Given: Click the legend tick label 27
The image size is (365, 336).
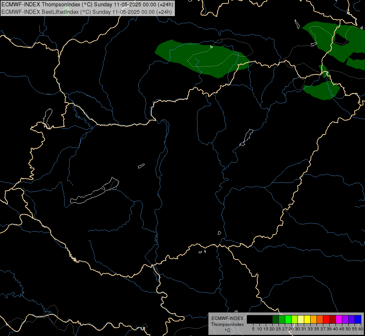Looking at the screenshot, I should point(285,329).
